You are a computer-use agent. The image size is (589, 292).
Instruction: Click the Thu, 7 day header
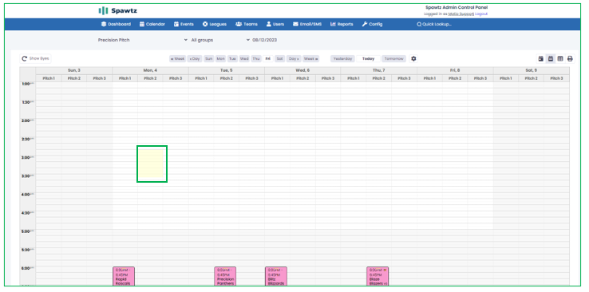point(378,70)
